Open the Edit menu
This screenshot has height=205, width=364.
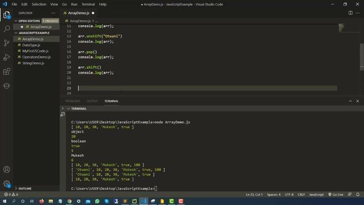pos(24,4)
